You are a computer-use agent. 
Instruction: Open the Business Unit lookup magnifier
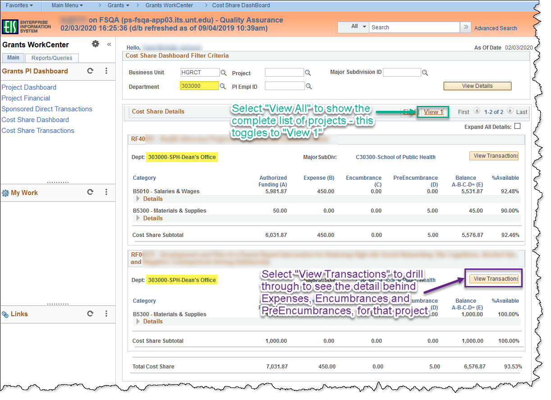223,72
